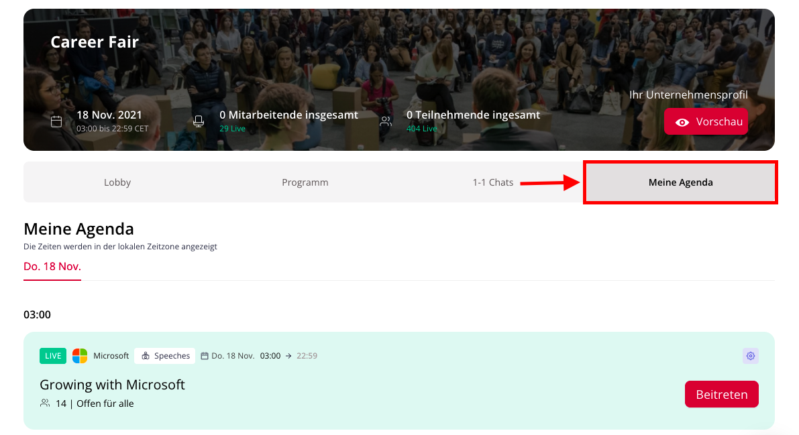Click the 29 Live staff count
This screenshot has height=435, width=799.
click(x=232, y=129)
